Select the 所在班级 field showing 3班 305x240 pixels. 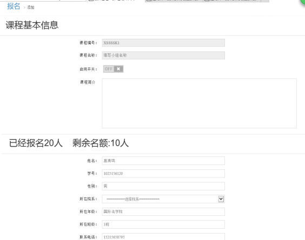point(163,224)
